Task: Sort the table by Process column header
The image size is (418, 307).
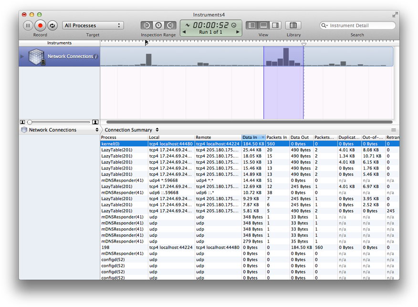Action: (x=124, y=138)
